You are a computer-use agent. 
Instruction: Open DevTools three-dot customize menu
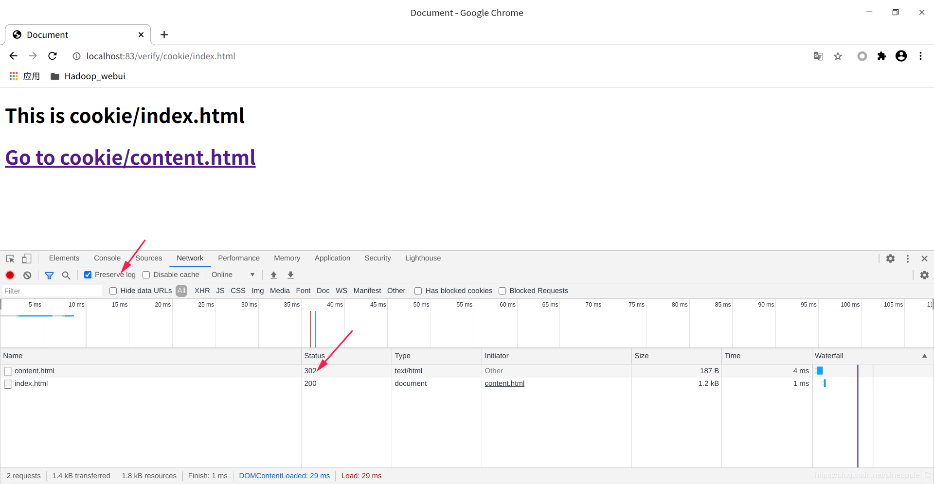[908, 259]
